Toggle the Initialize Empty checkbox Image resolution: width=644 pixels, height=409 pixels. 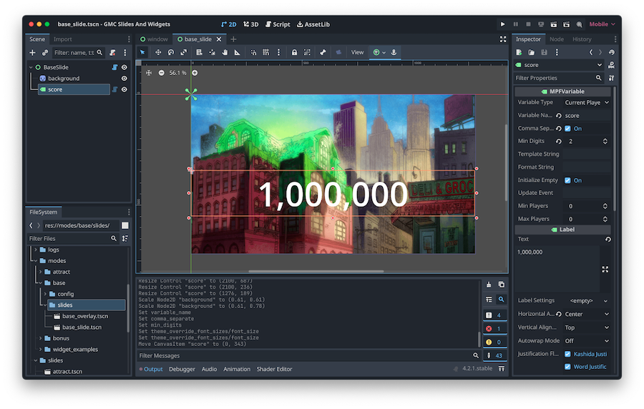[x=567, y=180]
